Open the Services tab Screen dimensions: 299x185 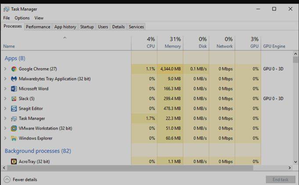click(x=137, y=27)
